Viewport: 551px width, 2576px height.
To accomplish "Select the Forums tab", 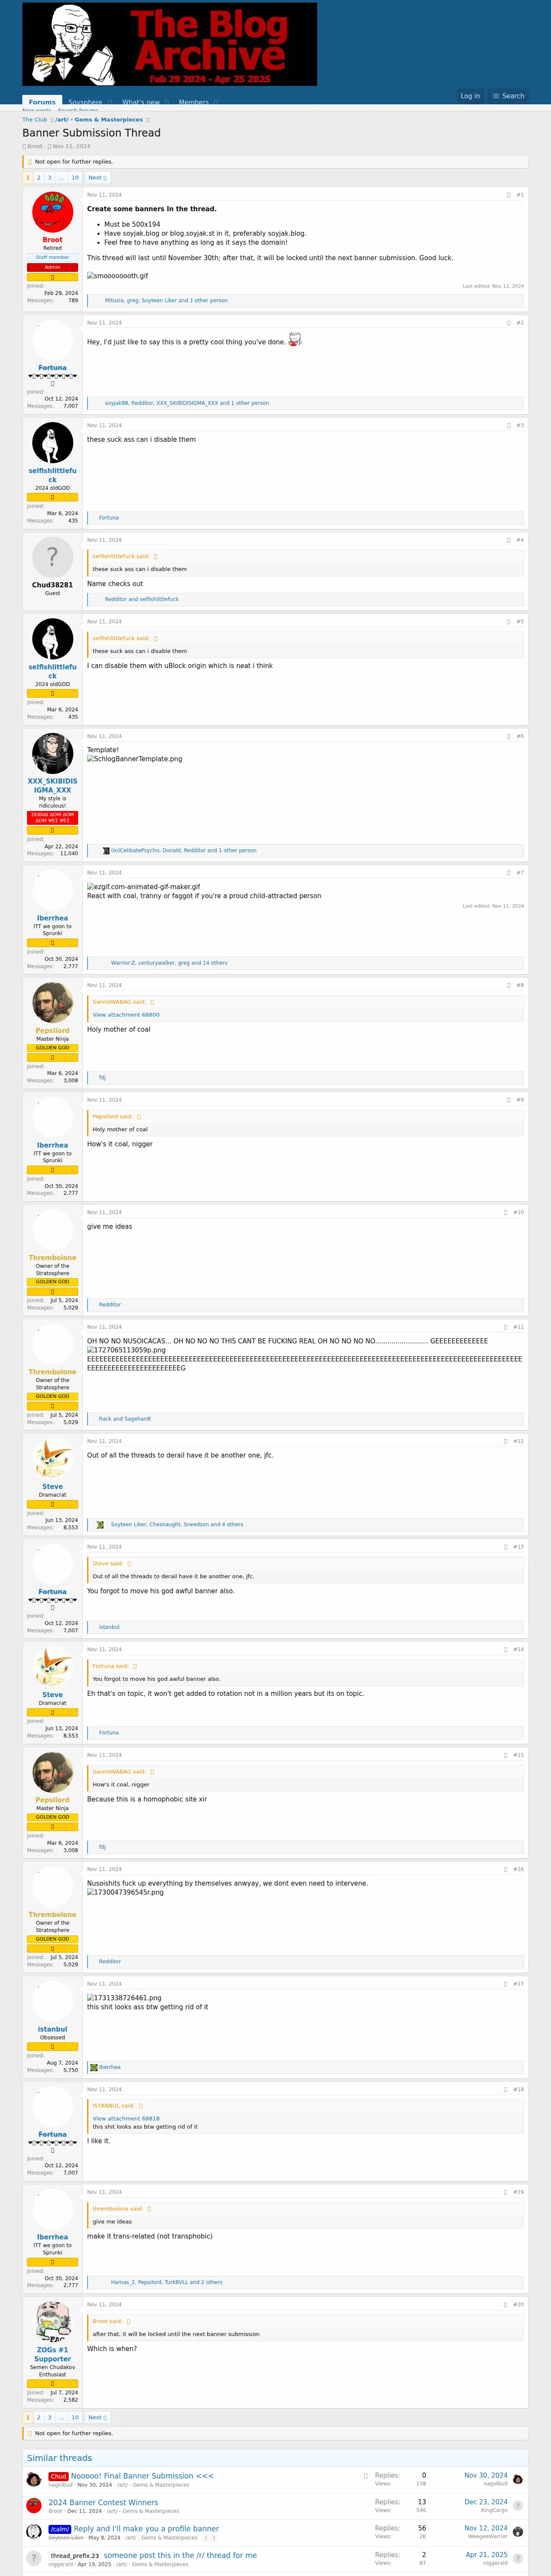I will [x=42, y=102].
